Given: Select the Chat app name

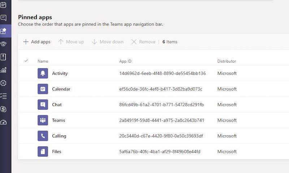Looking at the screenshot, I should click(x=57, y=105).
